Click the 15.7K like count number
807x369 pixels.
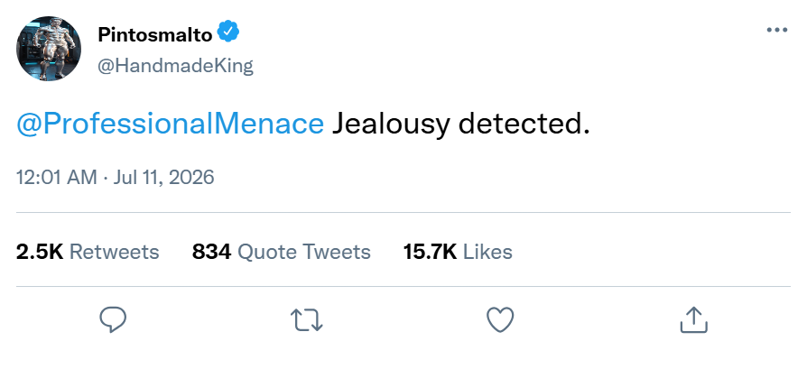[x=430, y=253]
